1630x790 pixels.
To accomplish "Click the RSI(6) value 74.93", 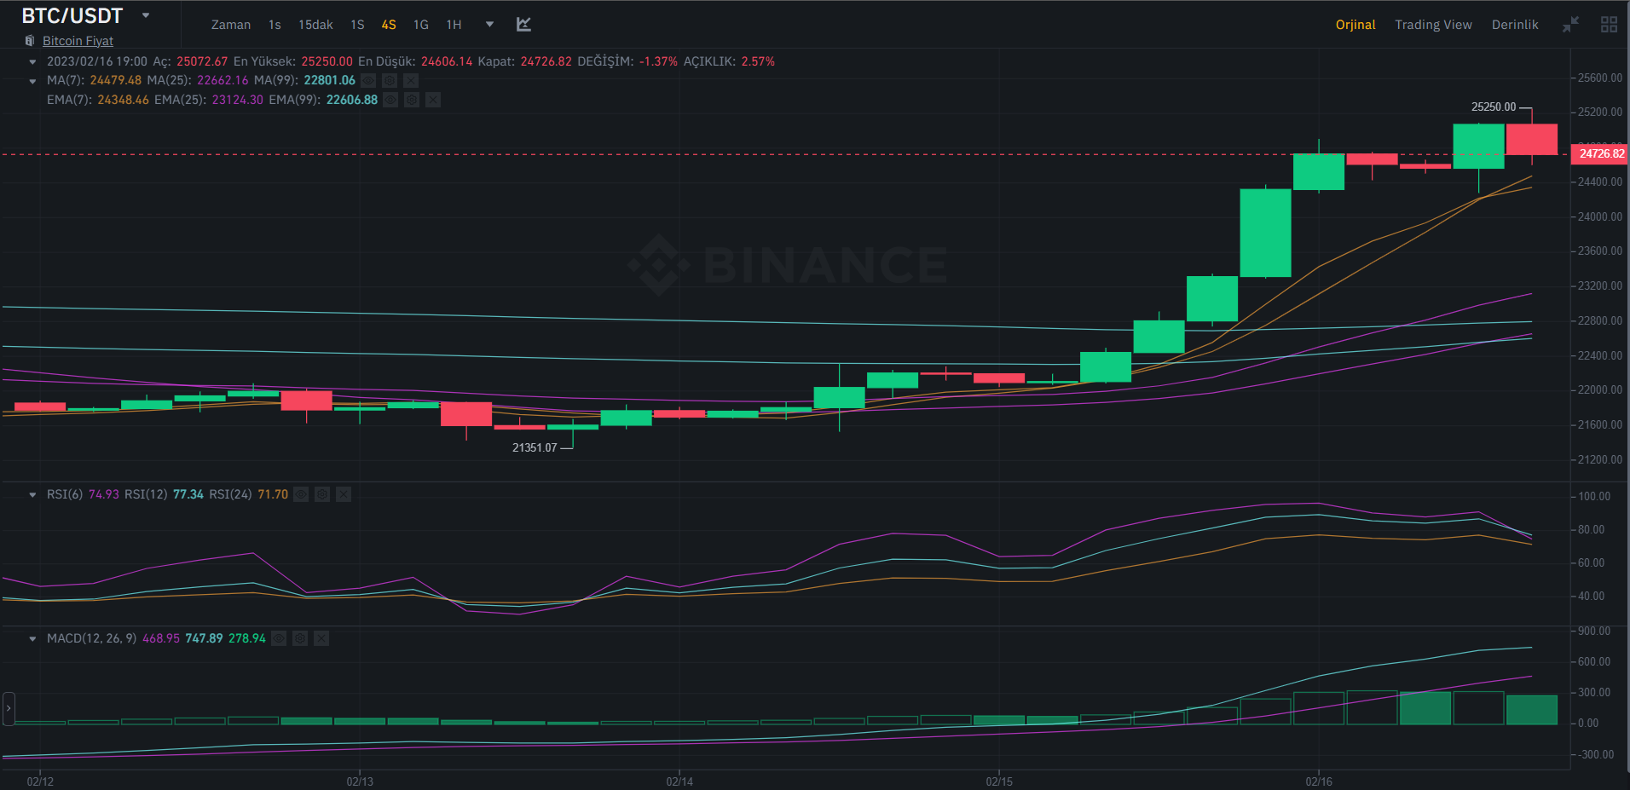I will [104, 494].
